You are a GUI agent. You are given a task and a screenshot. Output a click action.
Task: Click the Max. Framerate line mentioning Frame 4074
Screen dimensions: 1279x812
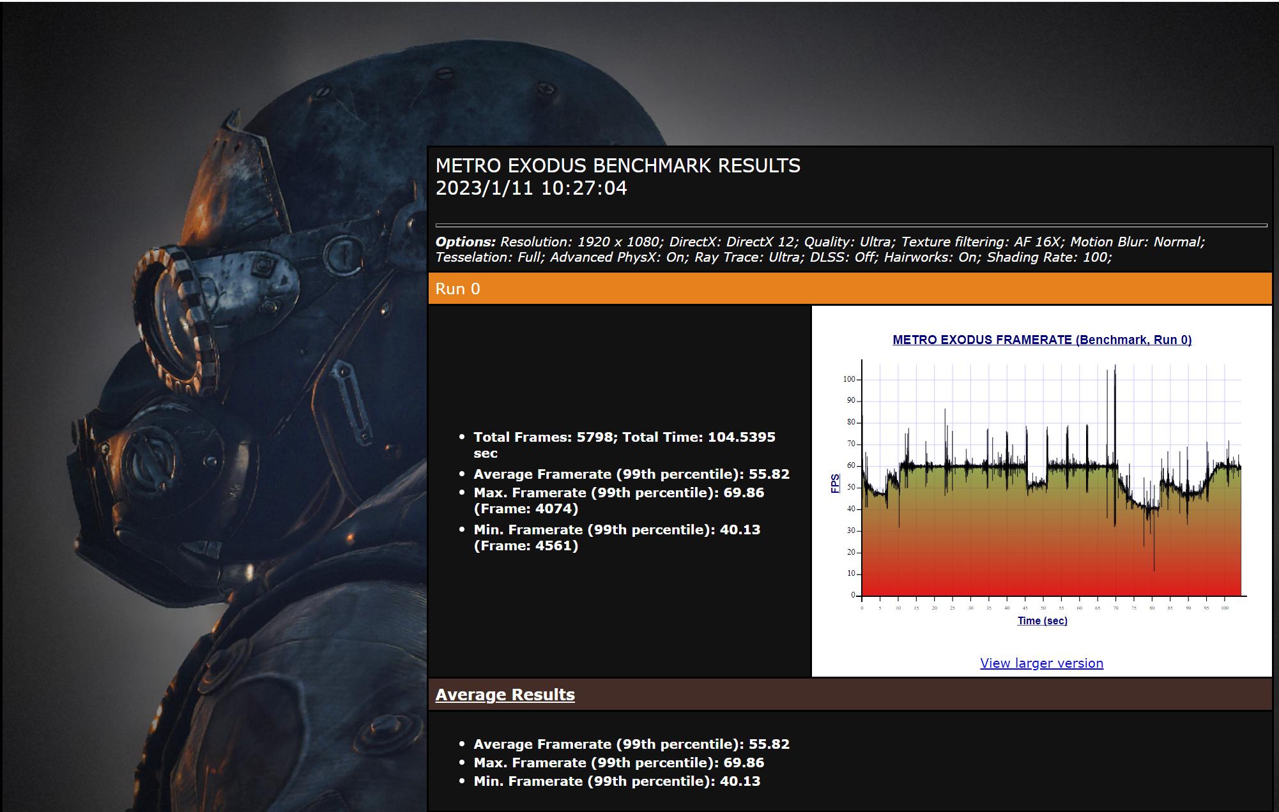[618, 493]
